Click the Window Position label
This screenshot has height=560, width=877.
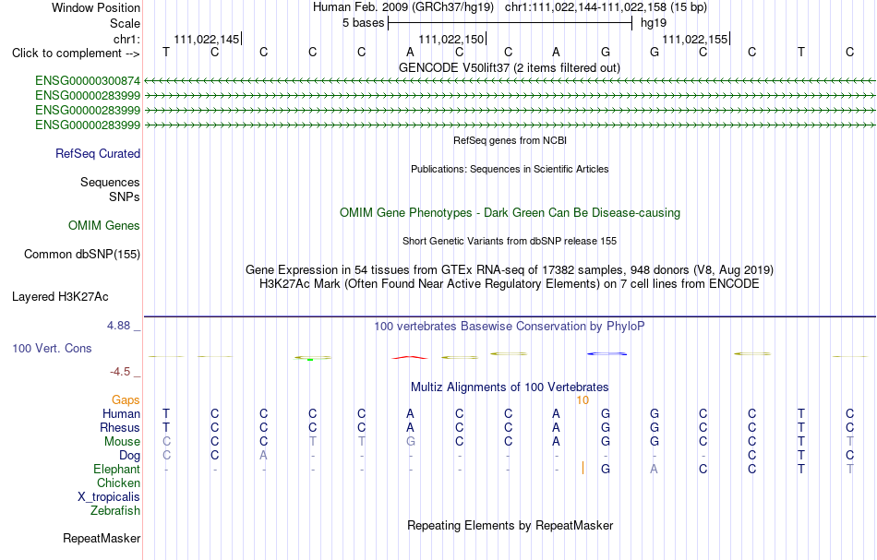click(96, 7)
